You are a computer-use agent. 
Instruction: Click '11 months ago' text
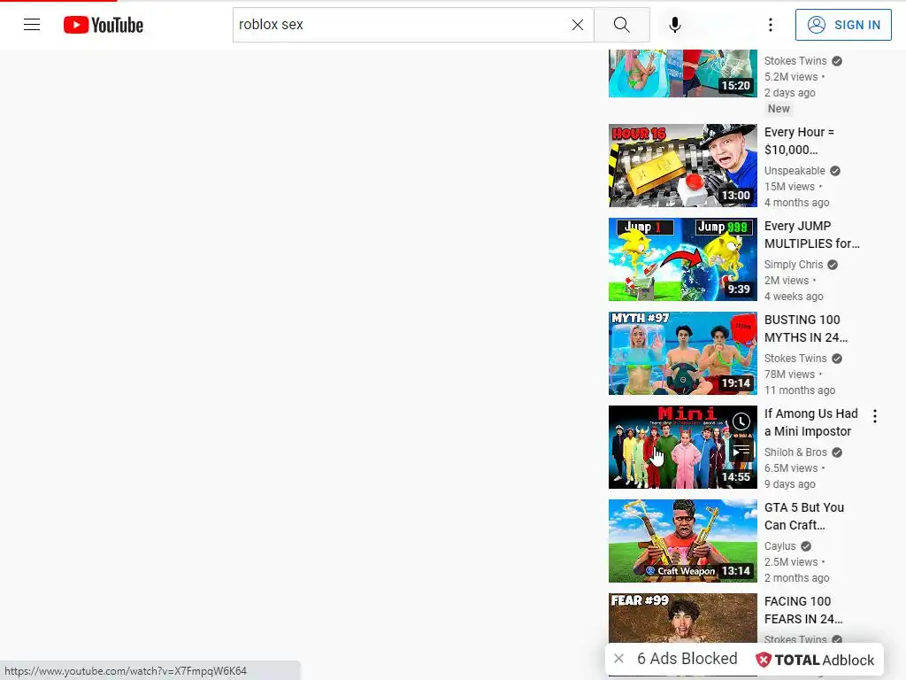coord(800,390)
